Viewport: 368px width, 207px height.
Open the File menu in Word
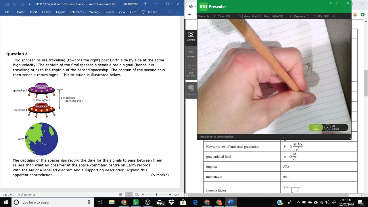(x=7, y=12)
